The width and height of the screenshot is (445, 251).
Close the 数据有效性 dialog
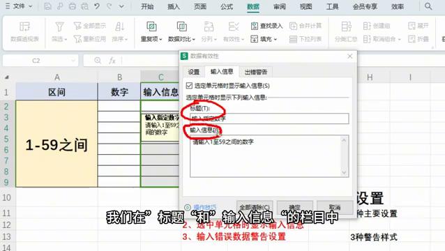pyautogui.click(x=349, y=56)
